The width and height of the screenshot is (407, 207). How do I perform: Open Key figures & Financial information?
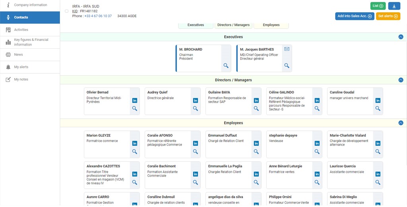31,42
